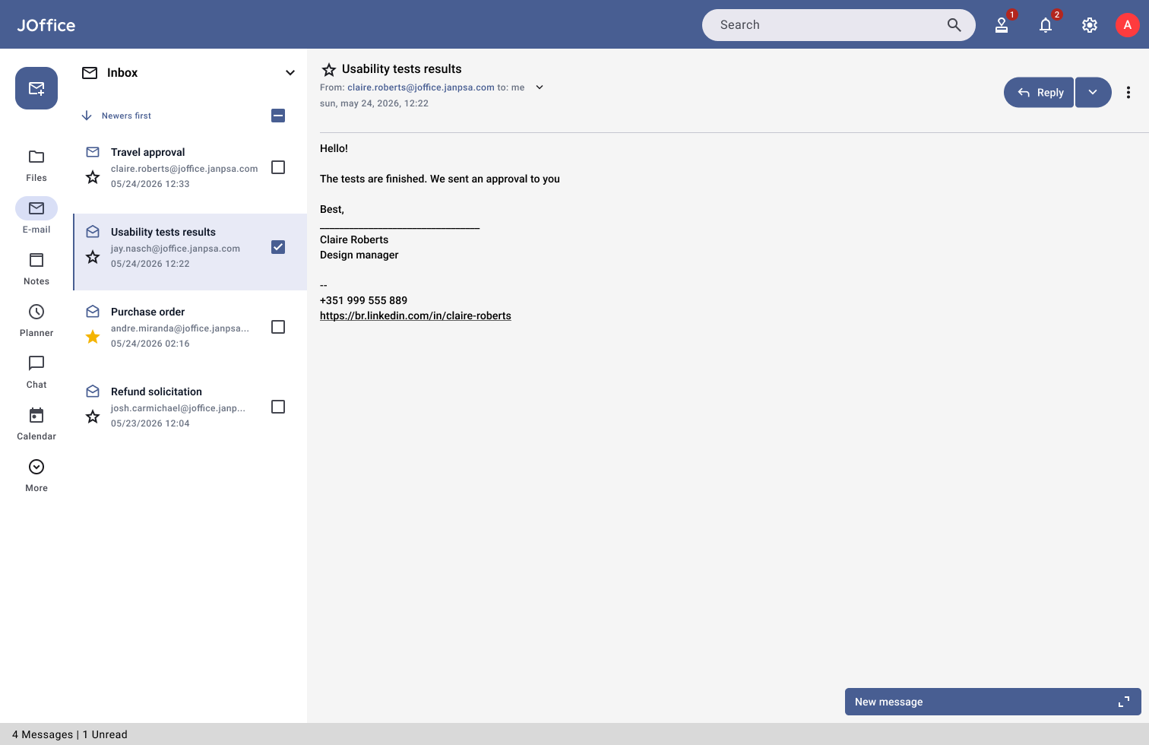Screen dimensions: 1149x745
Task: Click the JOffice logo
Action: pyautogui.click(x=46, y=25)
